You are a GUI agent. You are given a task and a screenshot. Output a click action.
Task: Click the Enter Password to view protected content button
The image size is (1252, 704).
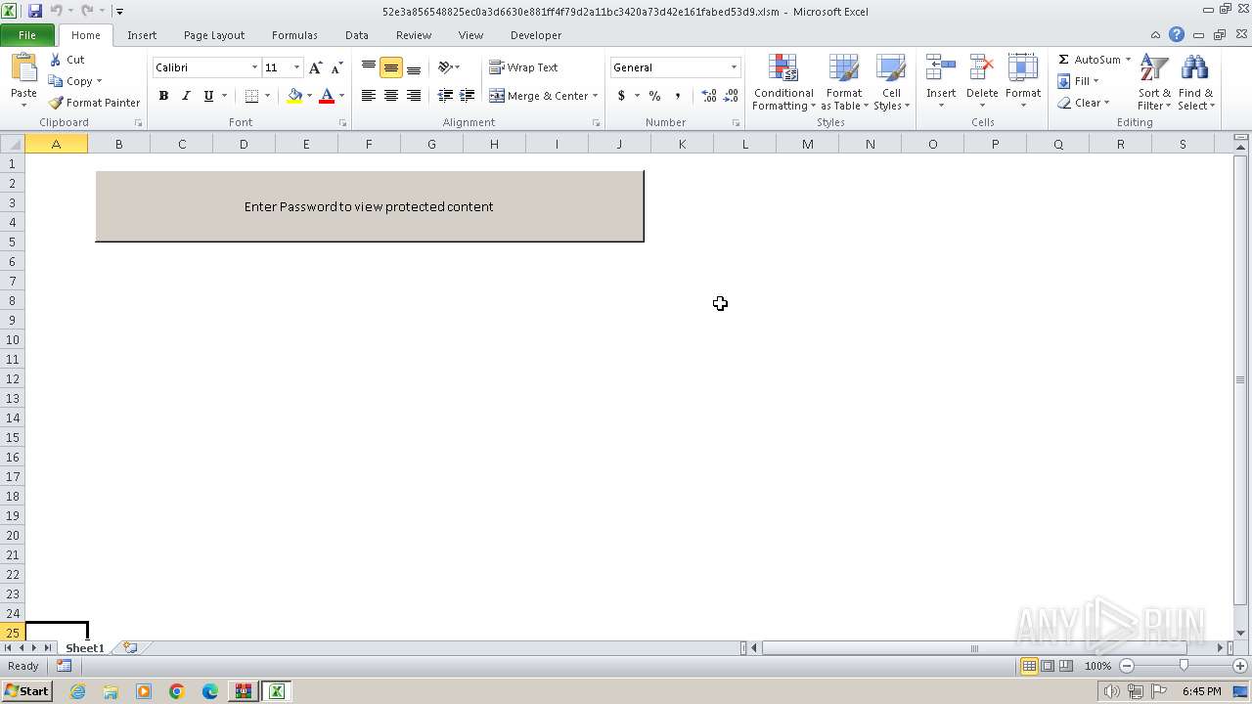(x=369, y=206)
